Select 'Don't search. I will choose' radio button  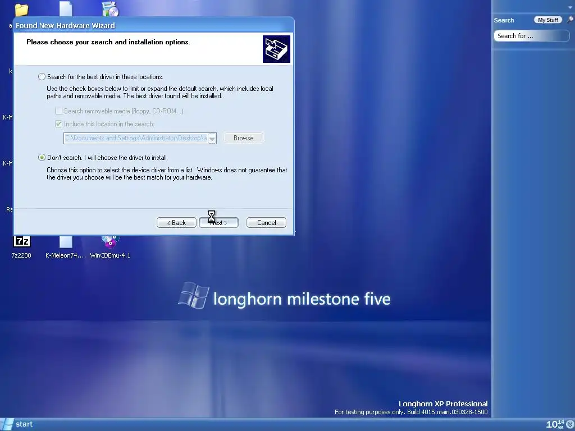[x=42, y=158]
